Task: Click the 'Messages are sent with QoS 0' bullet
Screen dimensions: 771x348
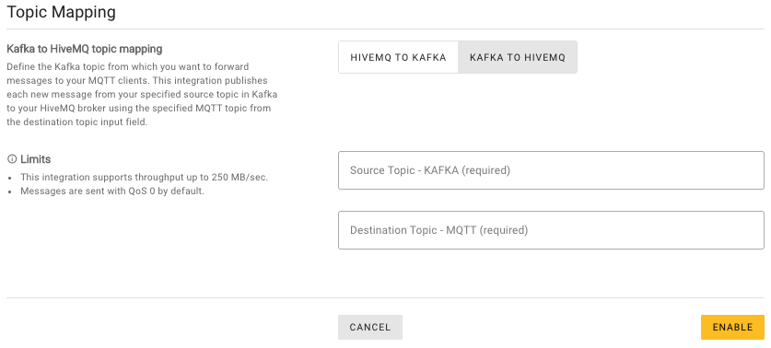Action: click(x=112, y=191)
